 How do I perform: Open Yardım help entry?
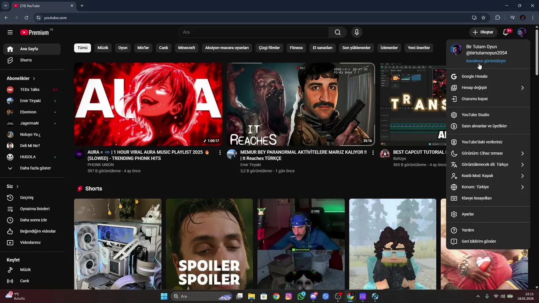[x=488, y=230]
